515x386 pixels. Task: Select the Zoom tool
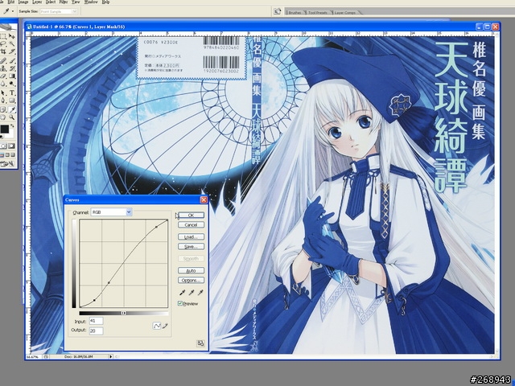[12, 117]
